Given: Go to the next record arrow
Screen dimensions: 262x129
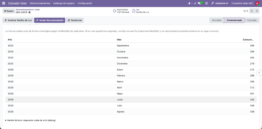Looking at the screenshot, I should [x=257, y=11].
